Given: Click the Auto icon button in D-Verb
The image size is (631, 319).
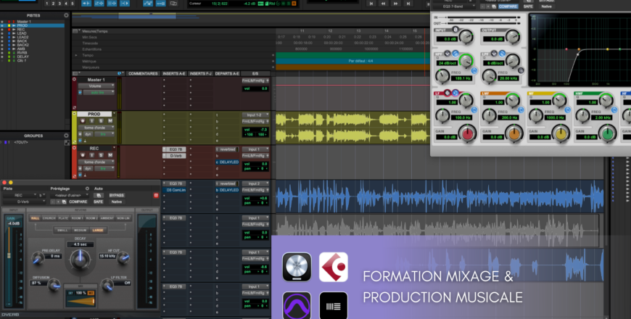Looking at the screenshot, I should pyautogui.click(x=98, y=195).
